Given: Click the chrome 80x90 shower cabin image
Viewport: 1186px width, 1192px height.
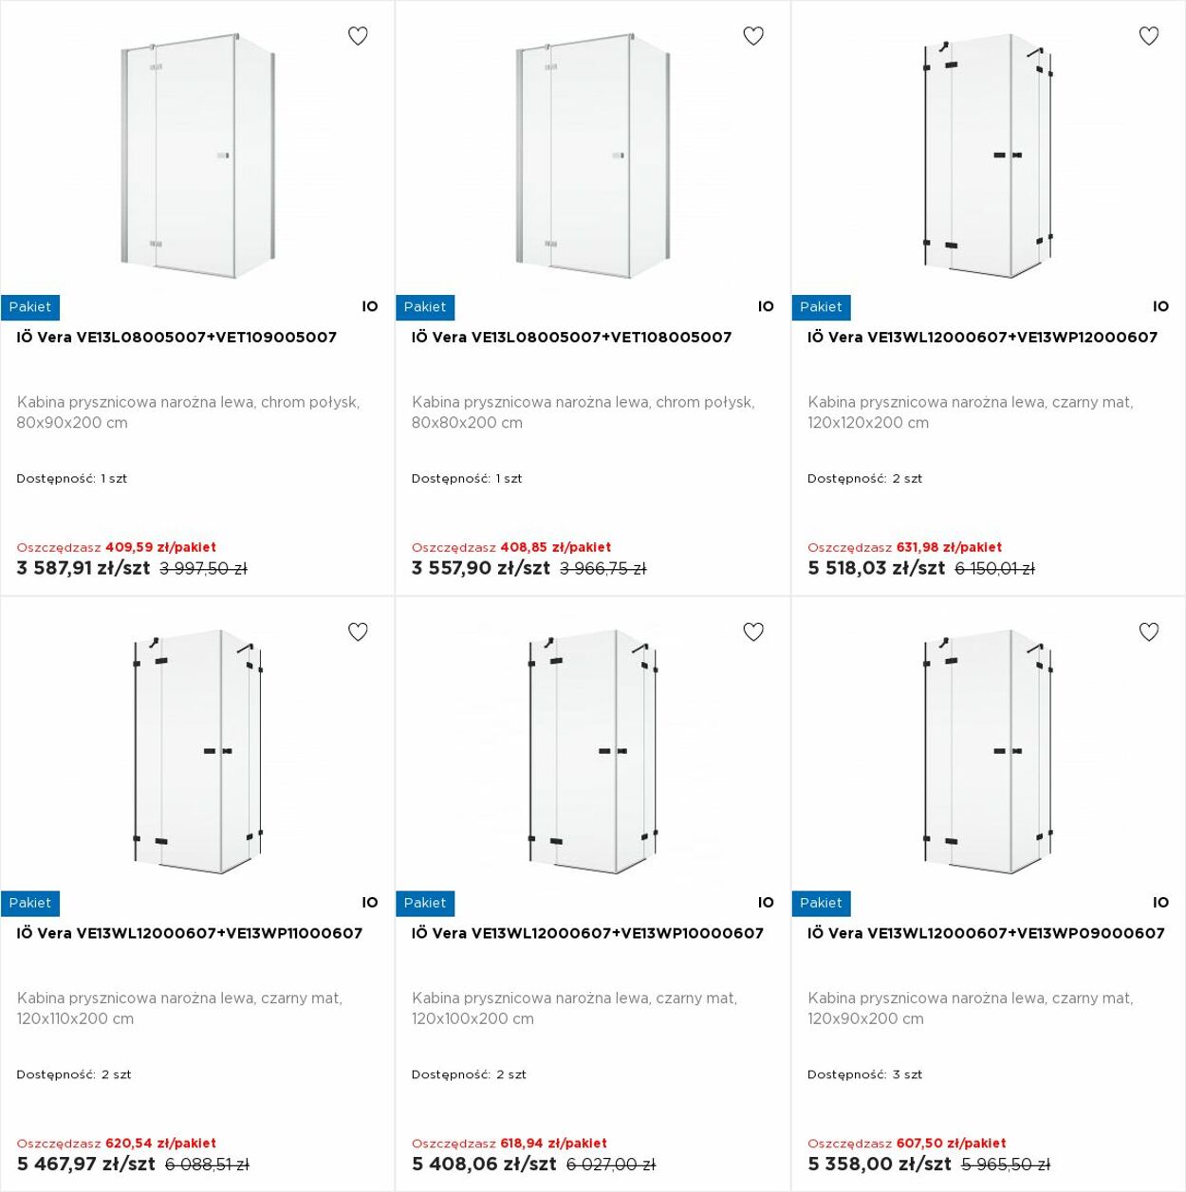Looking at the screenshot, I should (x=197, y=156).
